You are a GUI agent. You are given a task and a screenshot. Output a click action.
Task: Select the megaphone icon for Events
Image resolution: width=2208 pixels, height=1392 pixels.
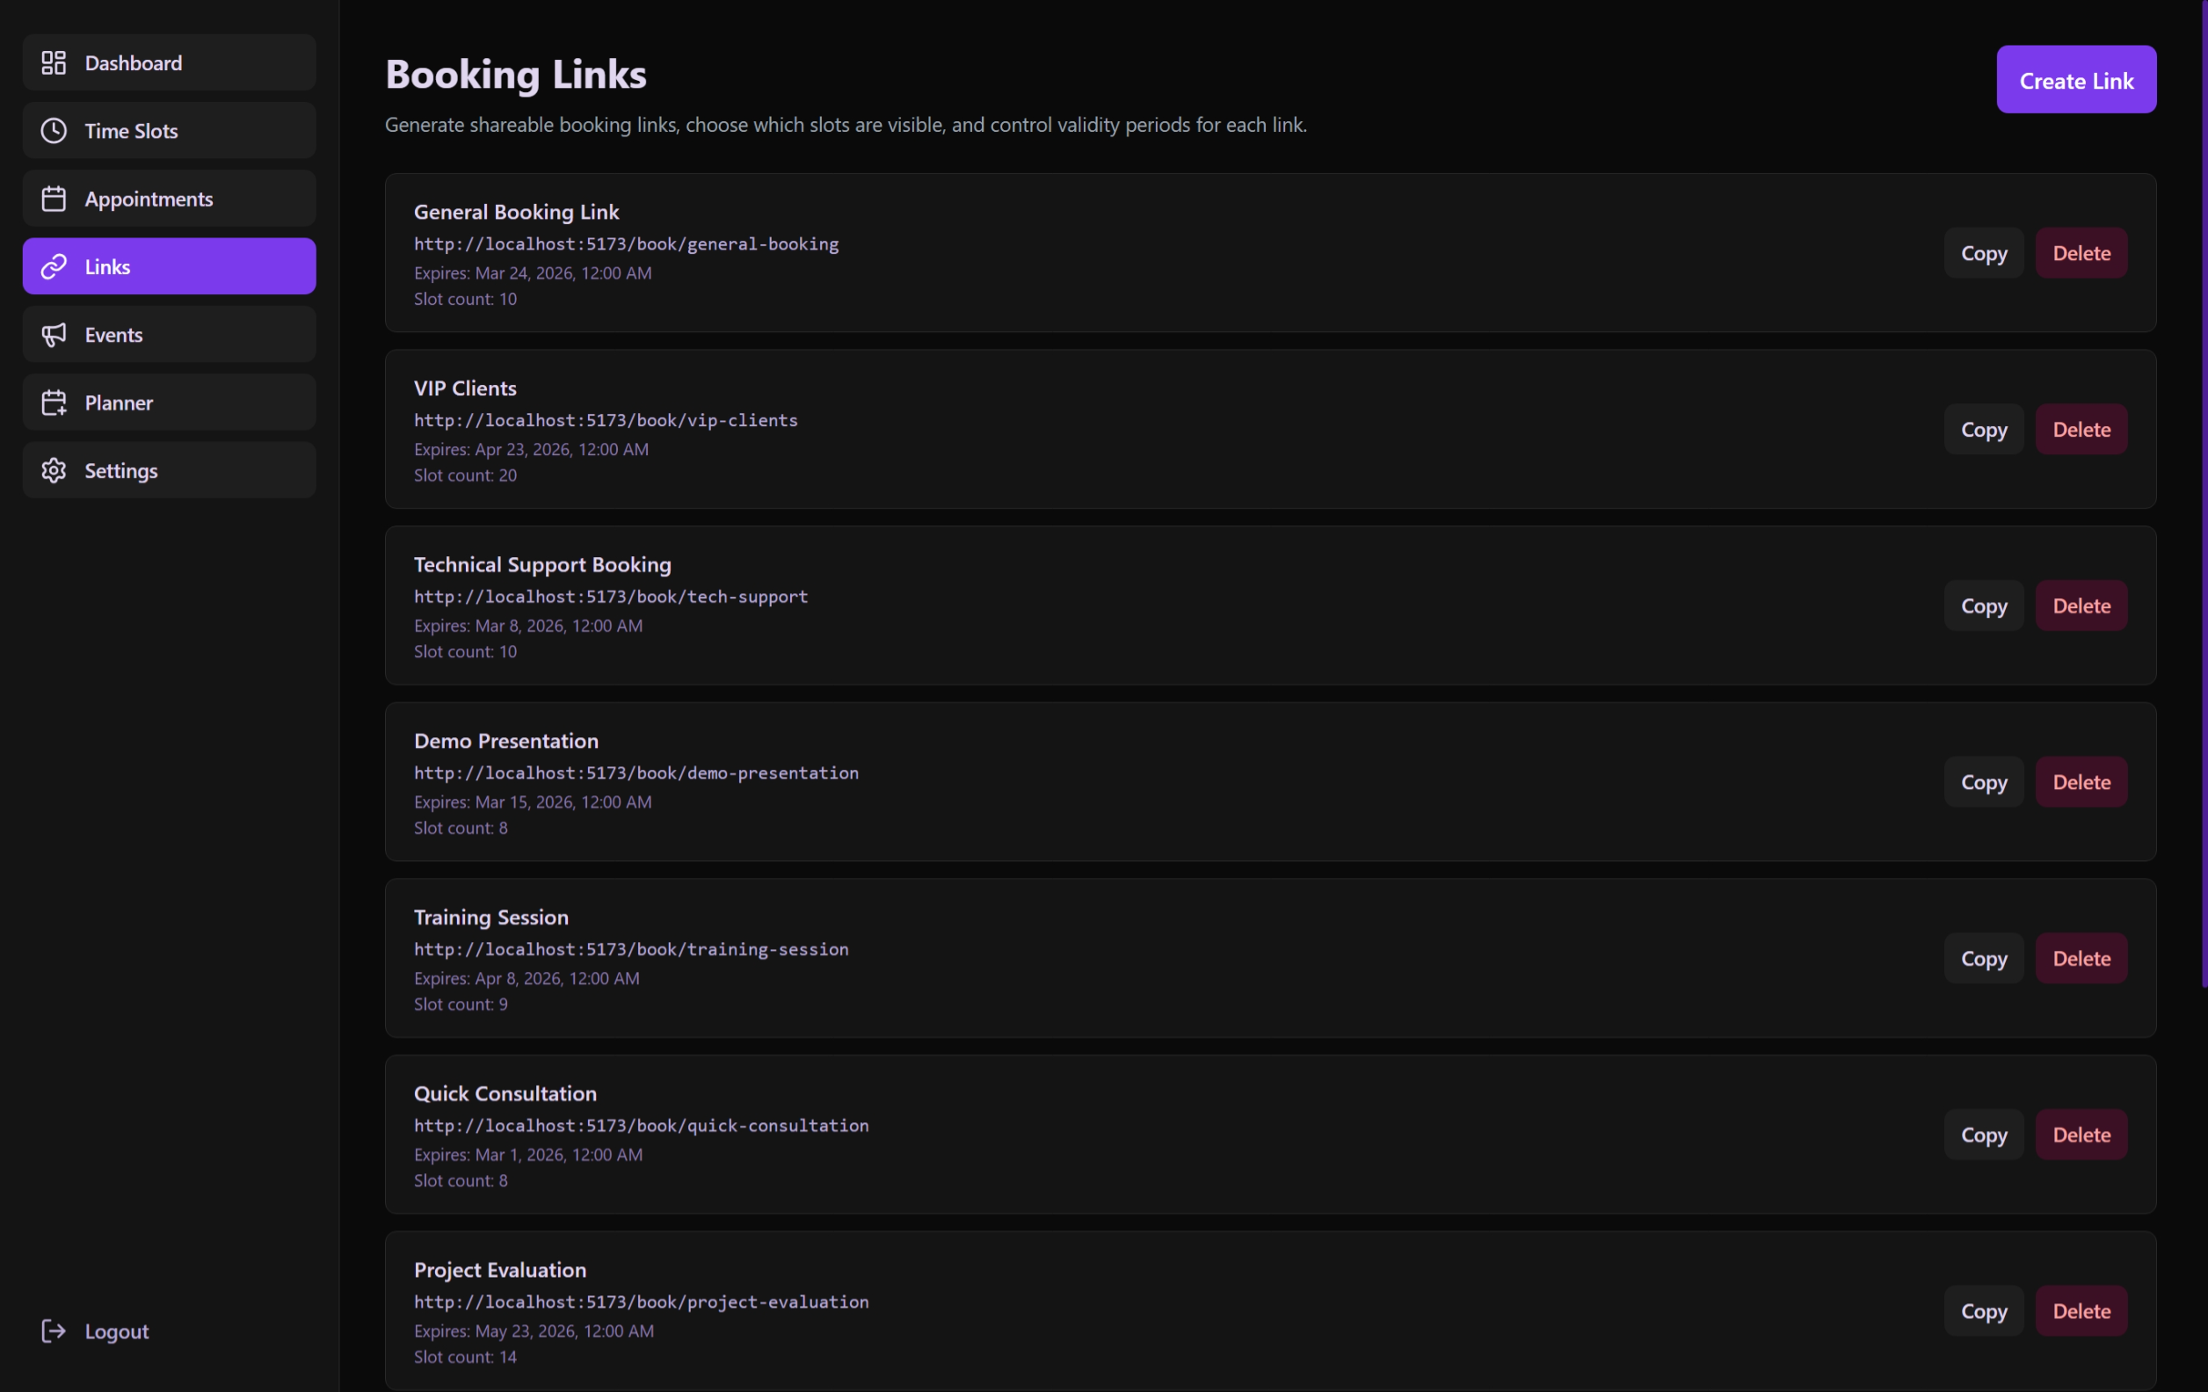tap(54, 334)
